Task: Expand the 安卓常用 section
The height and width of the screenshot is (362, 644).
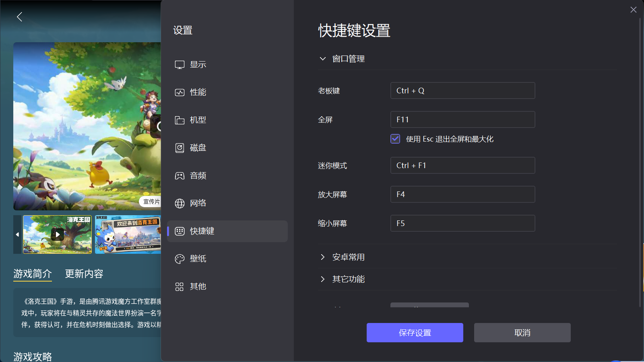Action: (x=322, y=257)
